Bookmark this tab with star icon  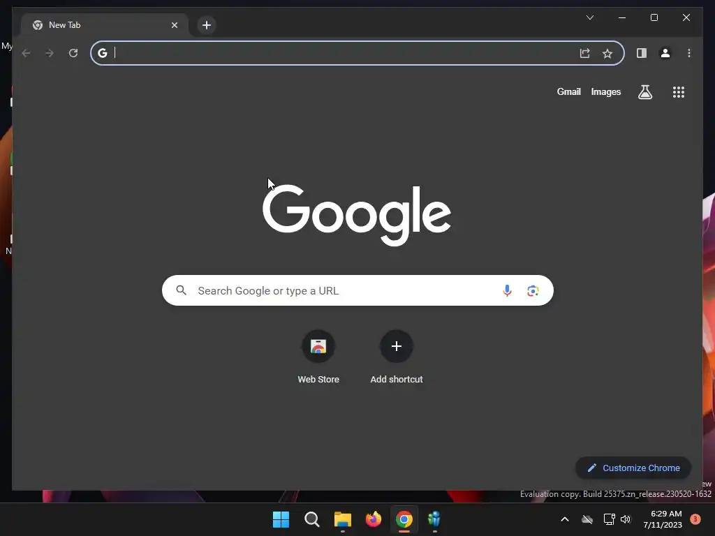point(607,53)
